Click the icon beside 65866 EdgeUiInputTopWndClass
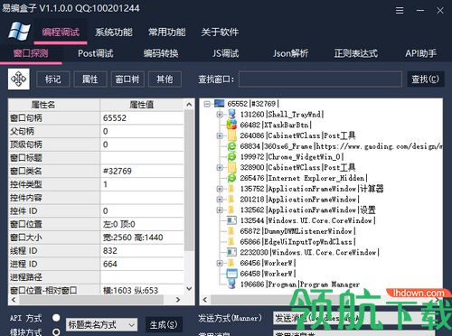The height and width of the screenshot is (336, 452). [231, 241]
